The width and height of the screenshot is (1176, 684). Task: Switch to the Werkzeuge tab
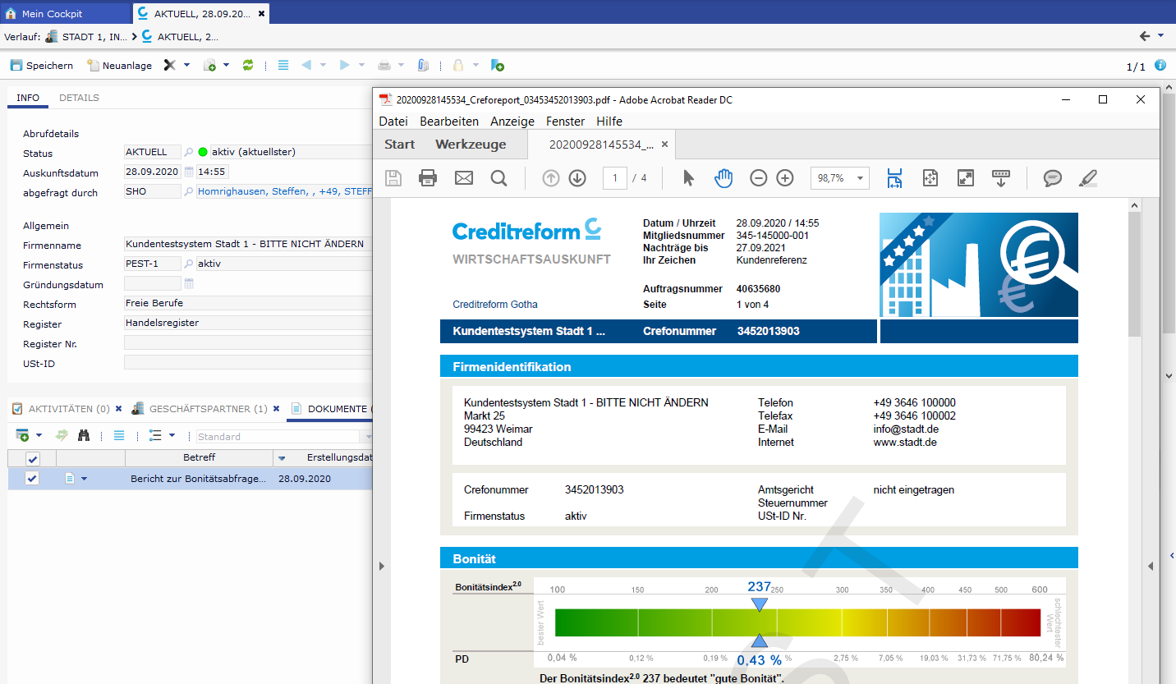tap(471, 145)
